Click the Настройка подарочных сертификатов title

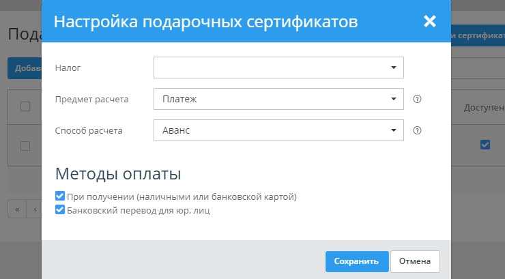pyautogui.click(x=205, y=22)
